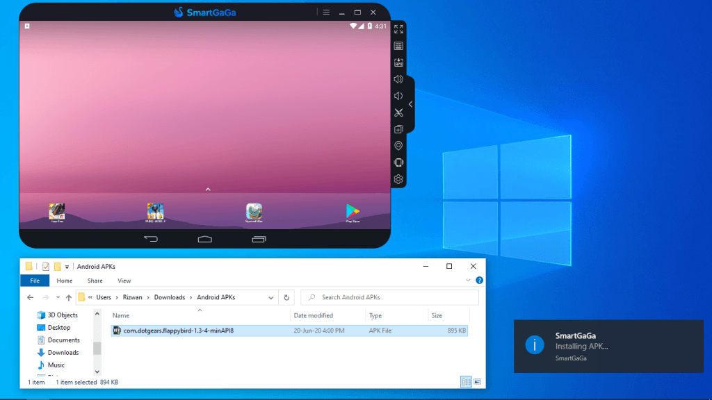Launch PUBG Mobile app icon
712x400 pixels.
155,212
